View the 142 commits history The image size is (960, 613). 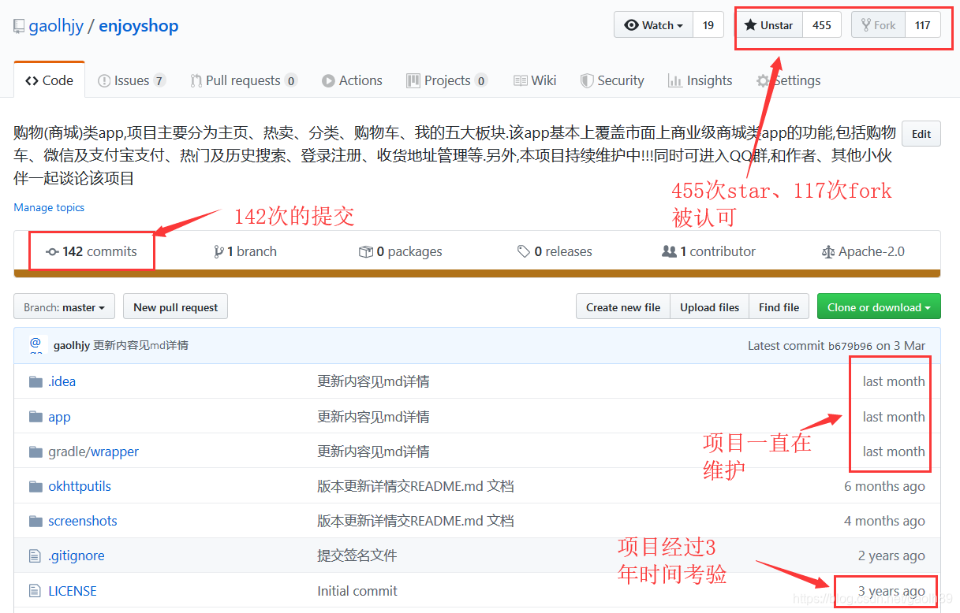click(x=92, y=251)
